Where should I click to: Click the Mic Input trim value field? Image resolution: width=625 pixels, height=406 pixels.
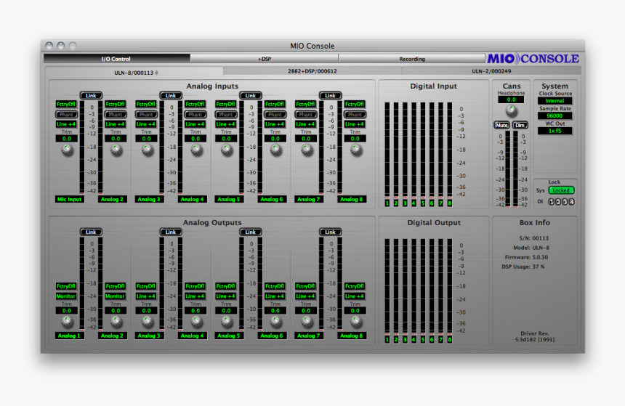click(x=66, y=139)
